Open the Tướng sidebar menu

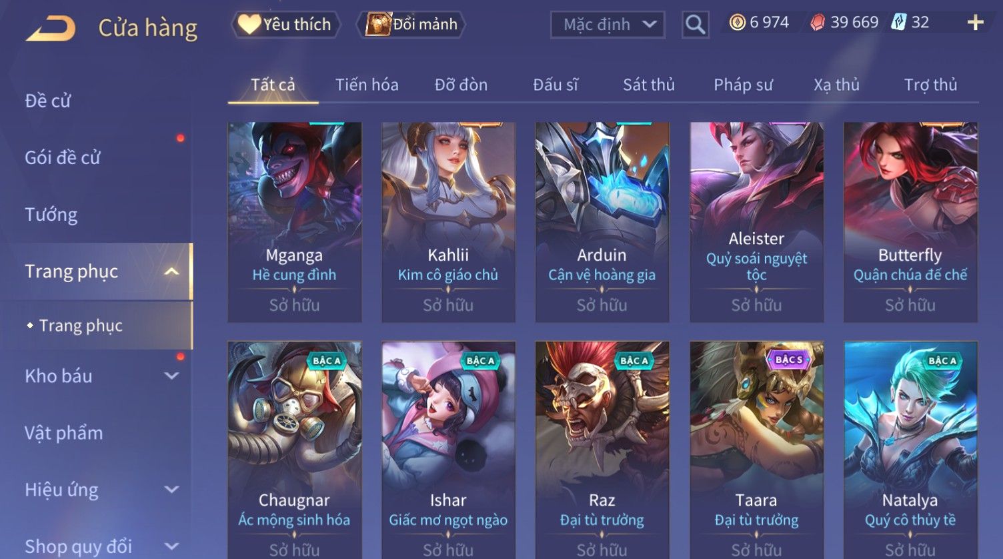point(51,215)
